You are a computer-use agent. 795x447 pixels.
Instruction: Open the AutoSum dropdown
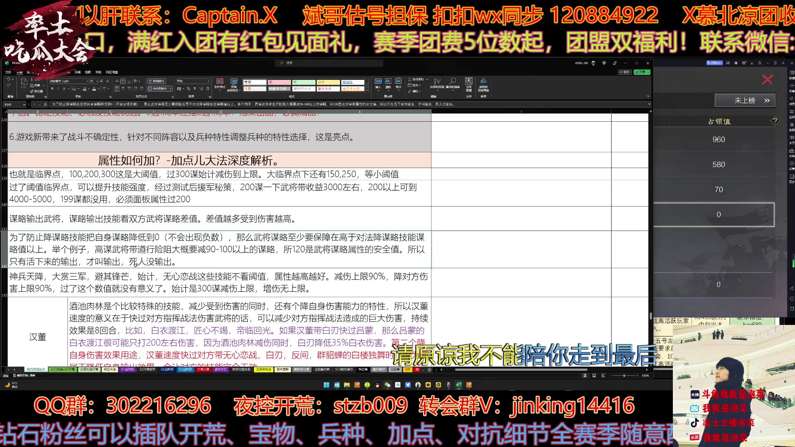click(x=427, y=79)
